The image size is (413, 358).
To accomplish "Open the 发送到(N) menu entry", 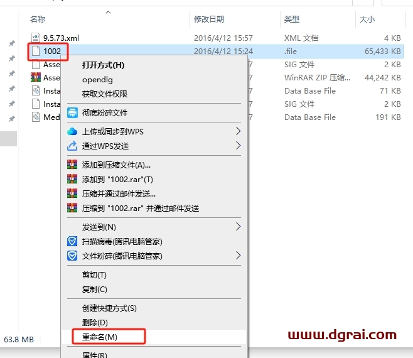I will (x=99, y=227).
